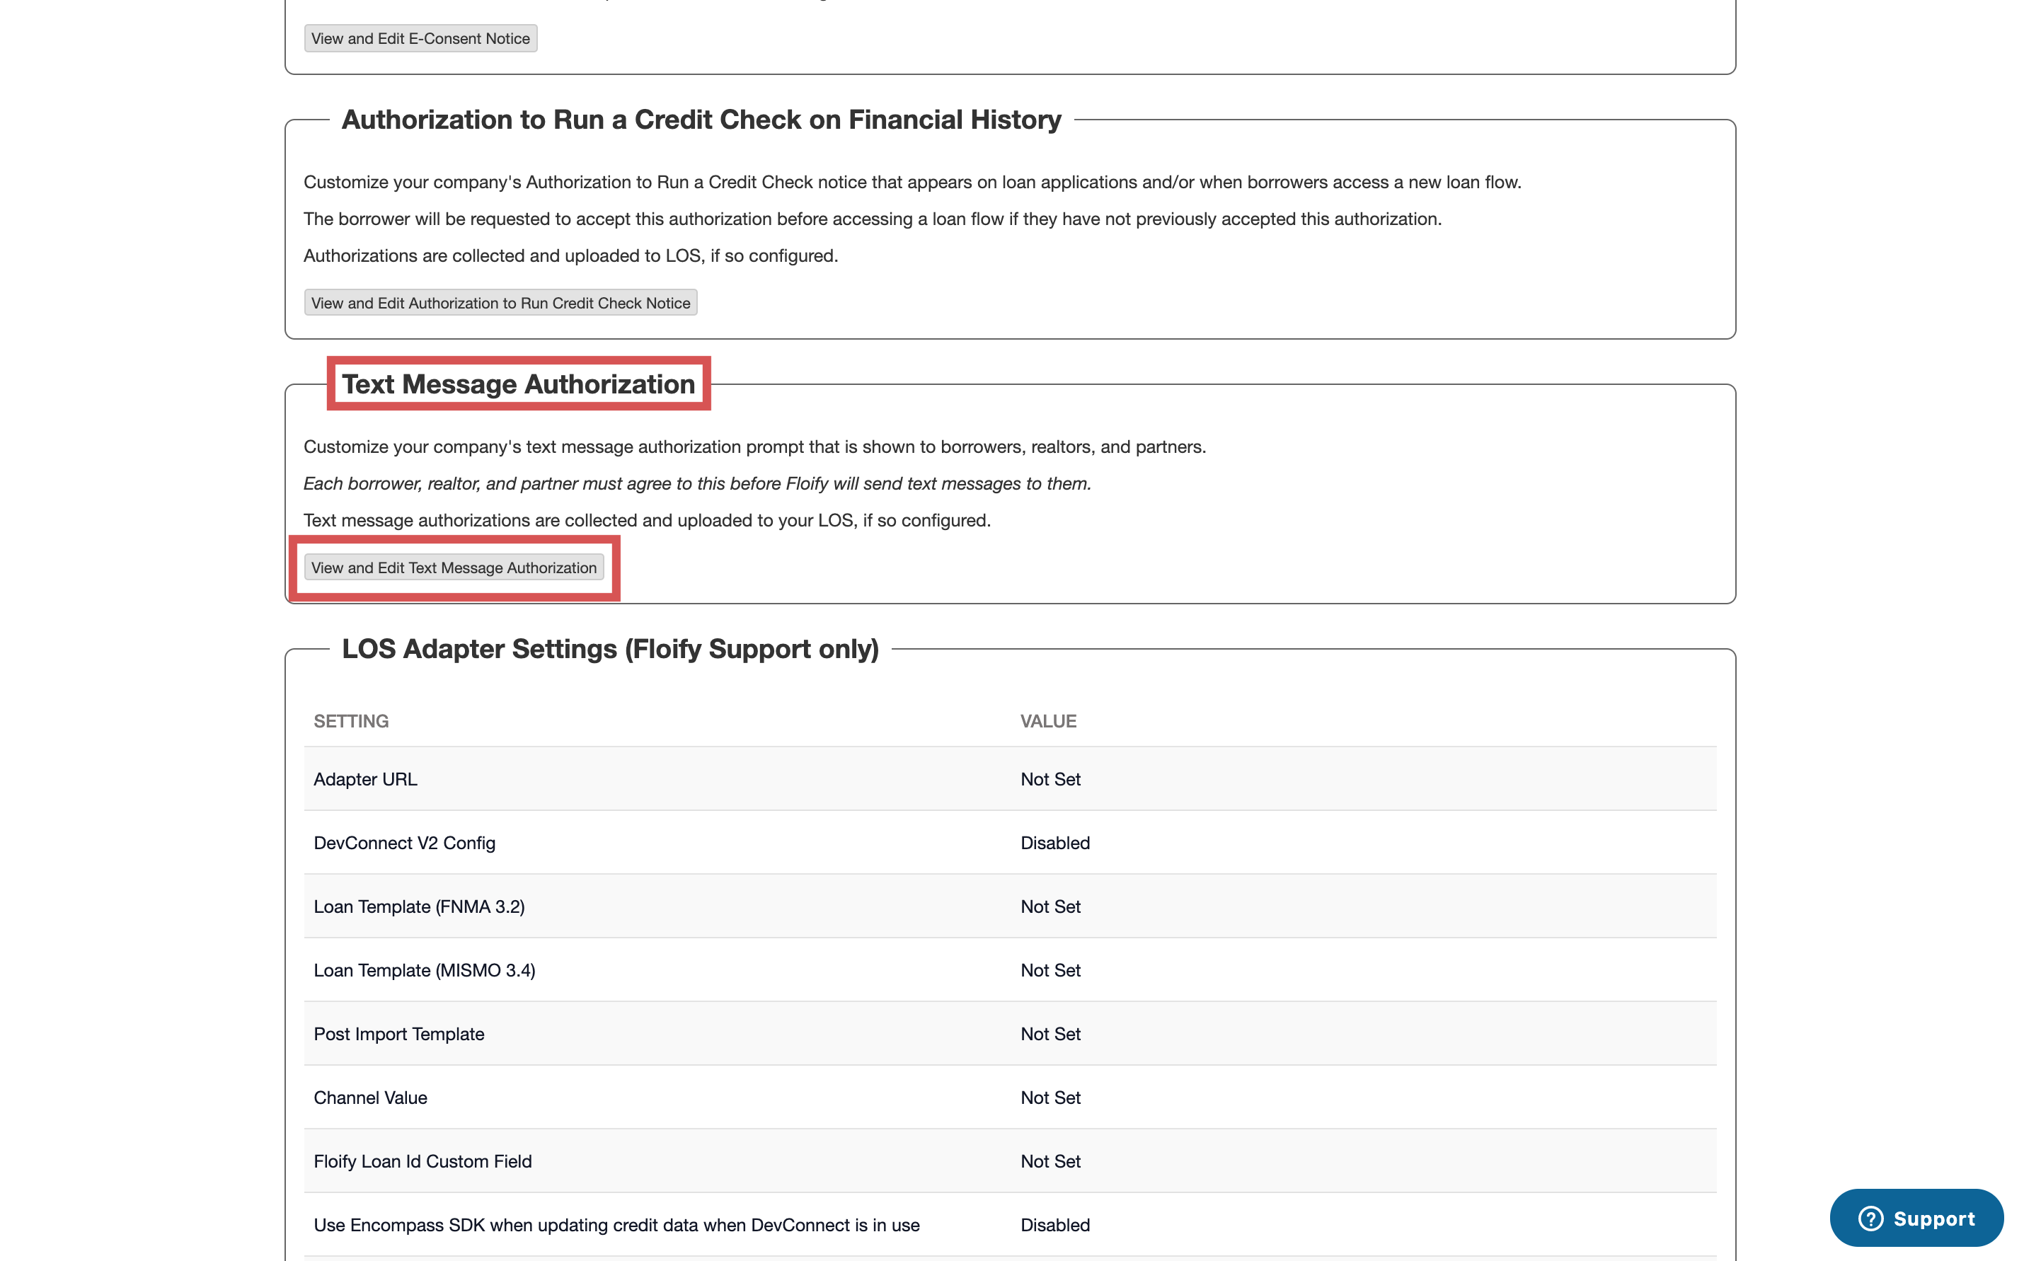Select the Floify Loan Id Custom Field row
The image size is (2024, 1261).
pyautogui.click(x=422, y=1161)
